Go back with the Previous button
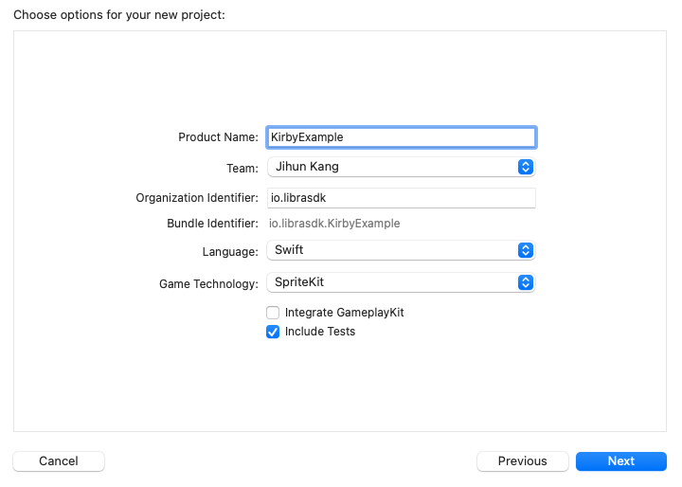This screenshot has height=487, width=682. [522, 460]
